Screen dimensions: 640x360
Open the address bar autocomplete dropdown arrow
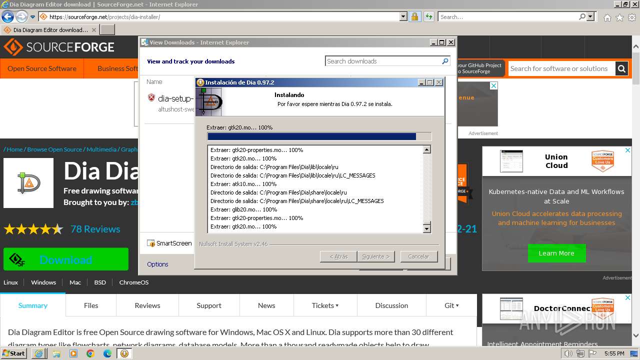[x=403, y=16]
